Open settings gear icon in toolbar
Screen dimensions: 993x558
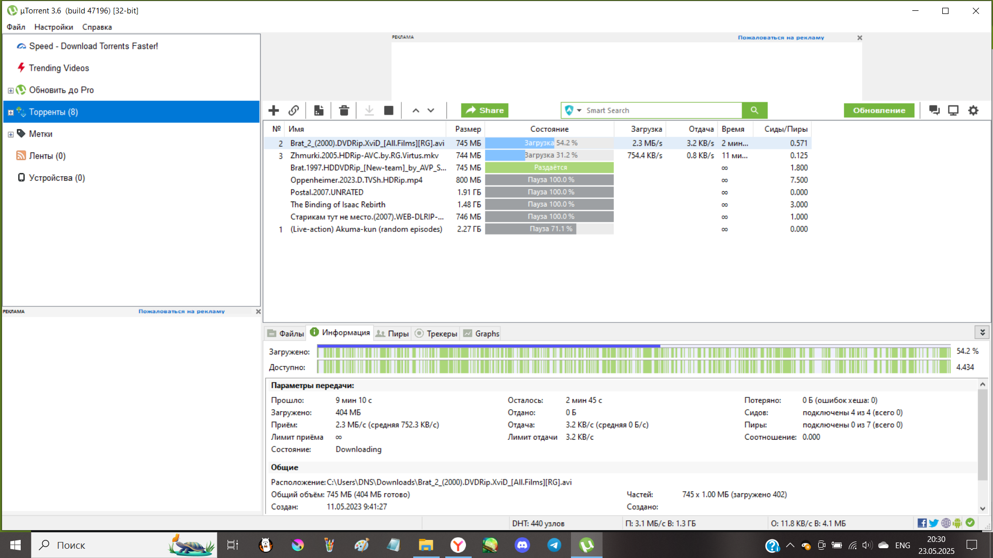click(x=973, y=110)
